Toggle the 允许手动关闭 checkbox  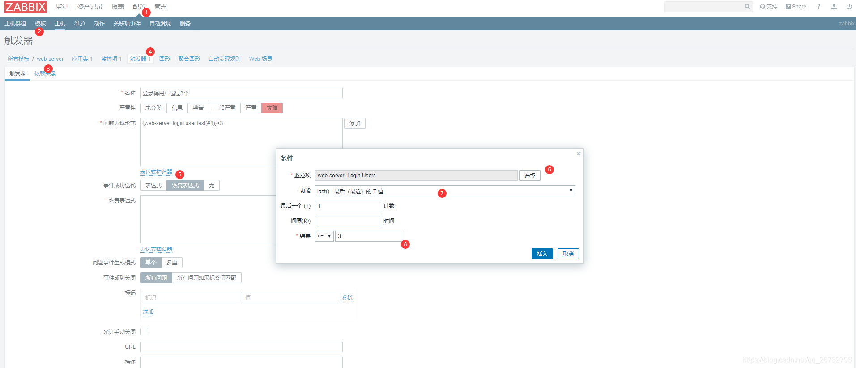[x=144, y=331]
